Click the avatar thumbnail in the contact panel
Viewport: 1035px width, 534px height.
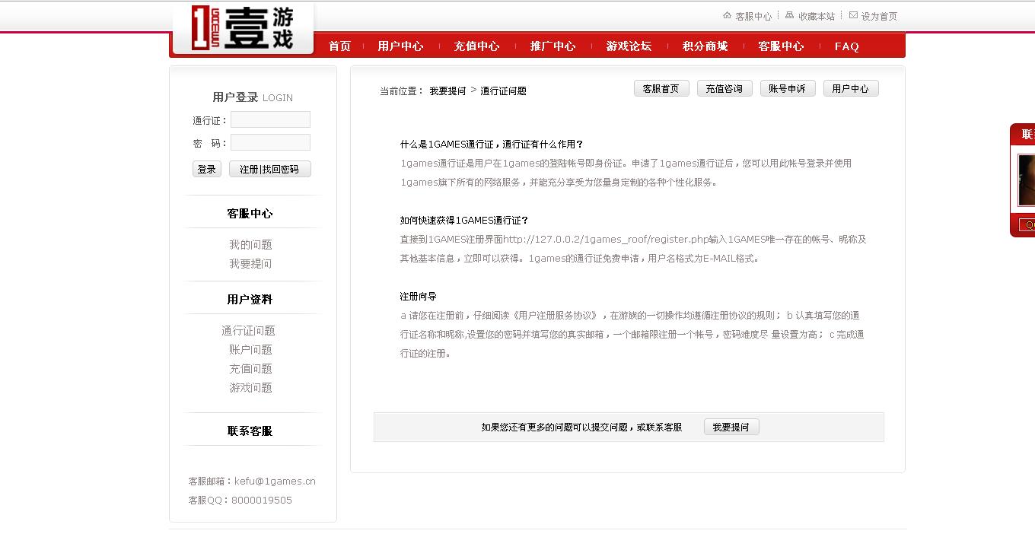[1027, 179]
